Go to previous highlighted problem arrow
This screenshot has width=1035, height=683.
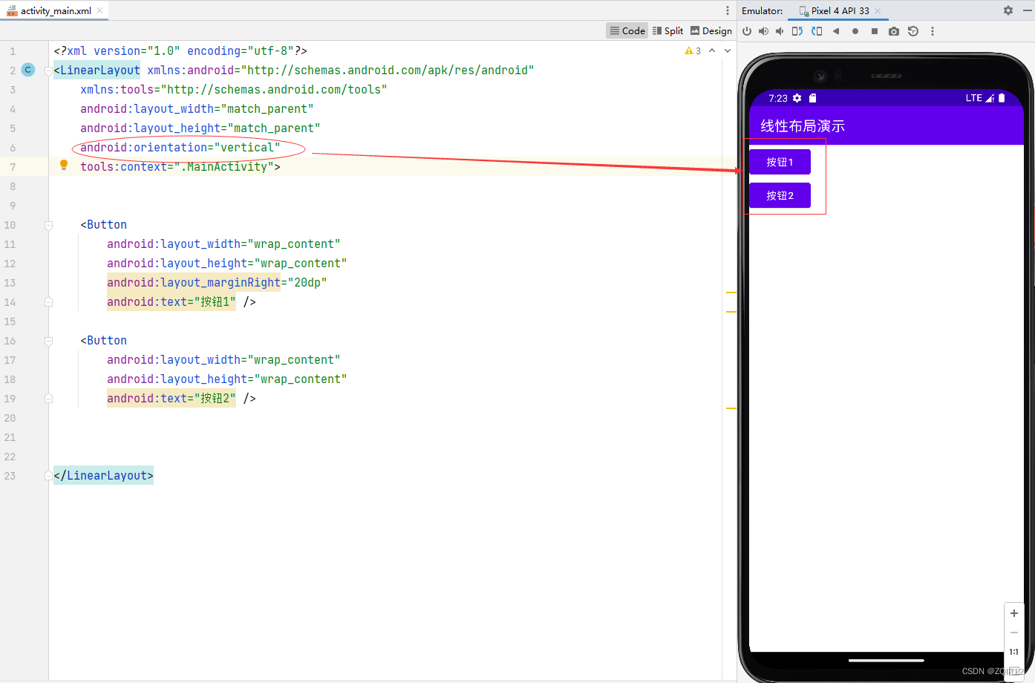[712, 50]
